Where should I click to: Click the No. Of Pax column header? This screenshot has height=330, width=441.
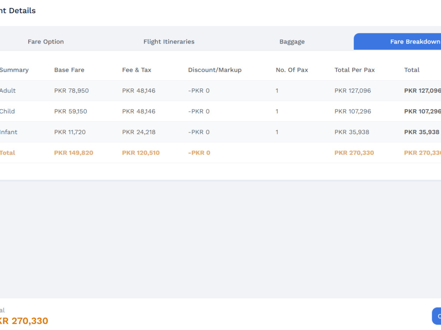pyautogui.click(x=292, y=70)
